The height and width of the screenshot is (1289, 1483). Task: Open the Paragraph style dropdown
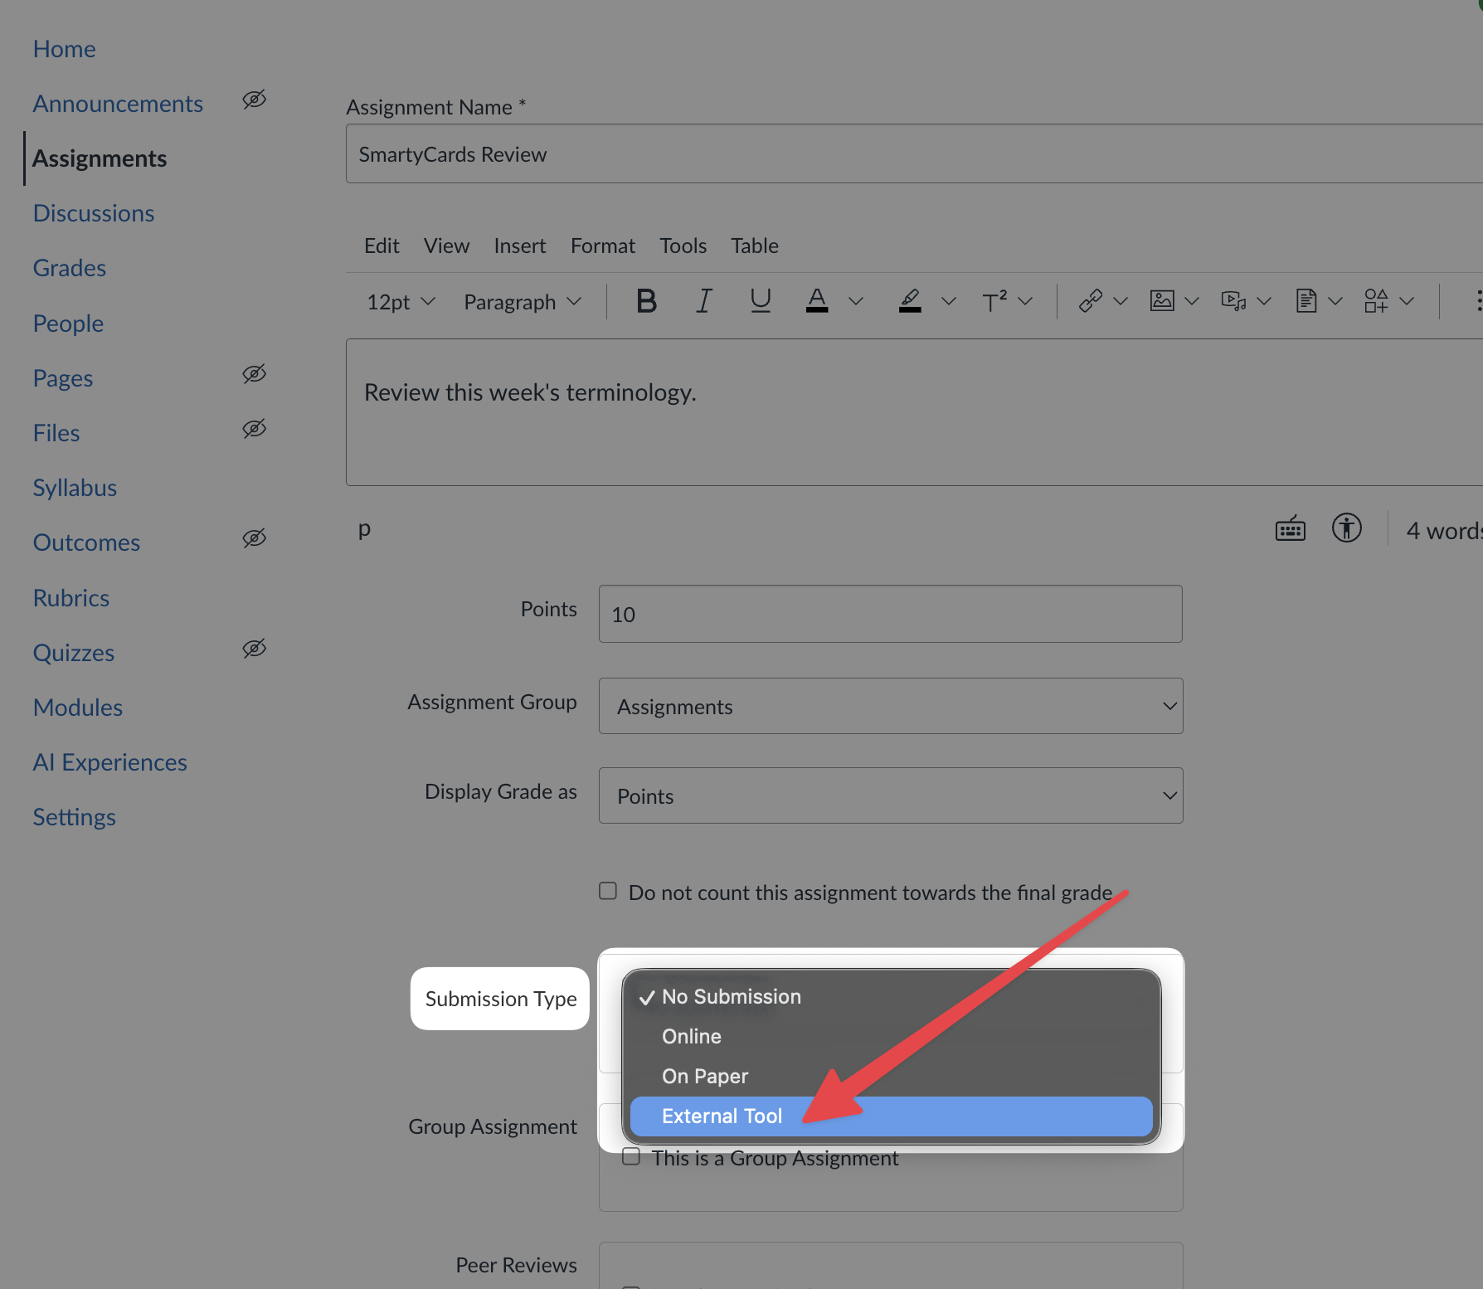coord(523,302)
